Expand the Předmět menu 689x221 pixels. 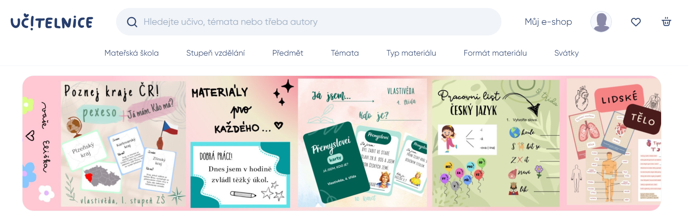(x=288, y=53)
